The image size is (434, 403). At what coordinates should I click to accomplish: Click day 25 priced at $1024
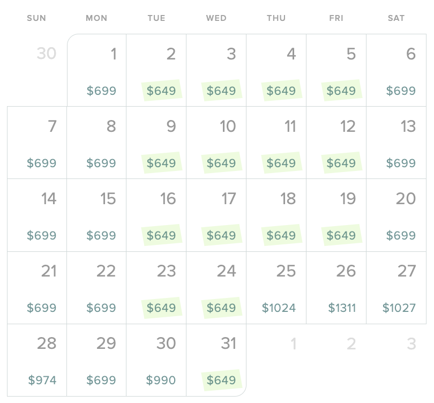click(x=276, y=288)
